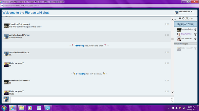
Task: Open the monitor app in taskbar
Action: 48,108
